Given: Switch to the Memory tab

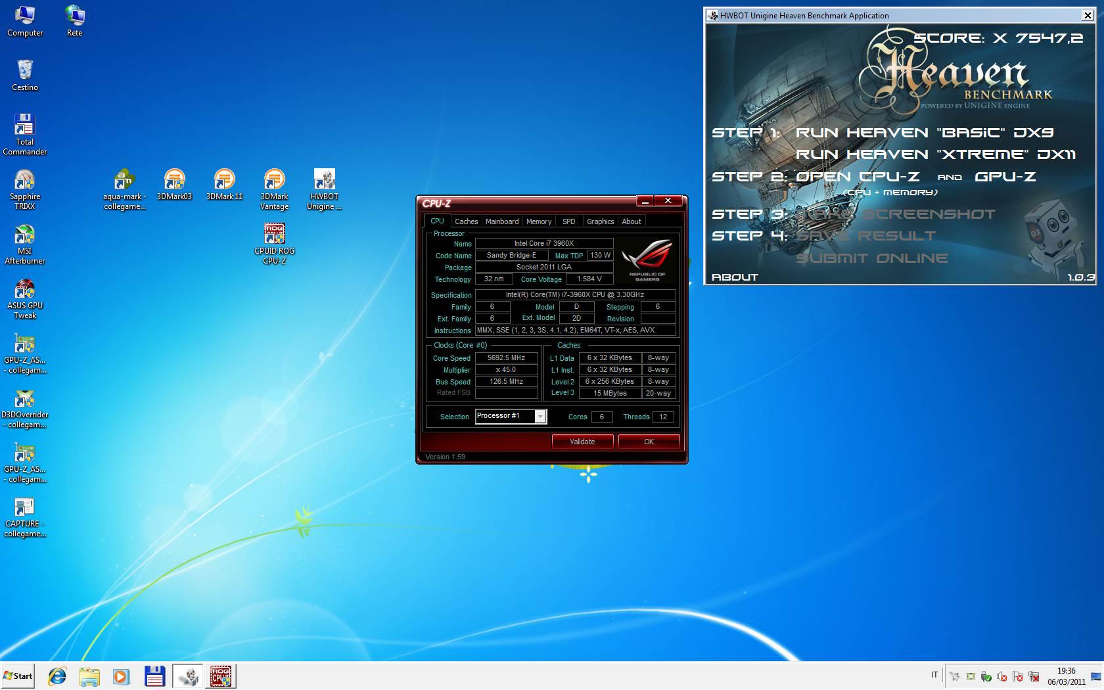Looking at the screenshot, I should pyautogui.click(x=539, y=221).
